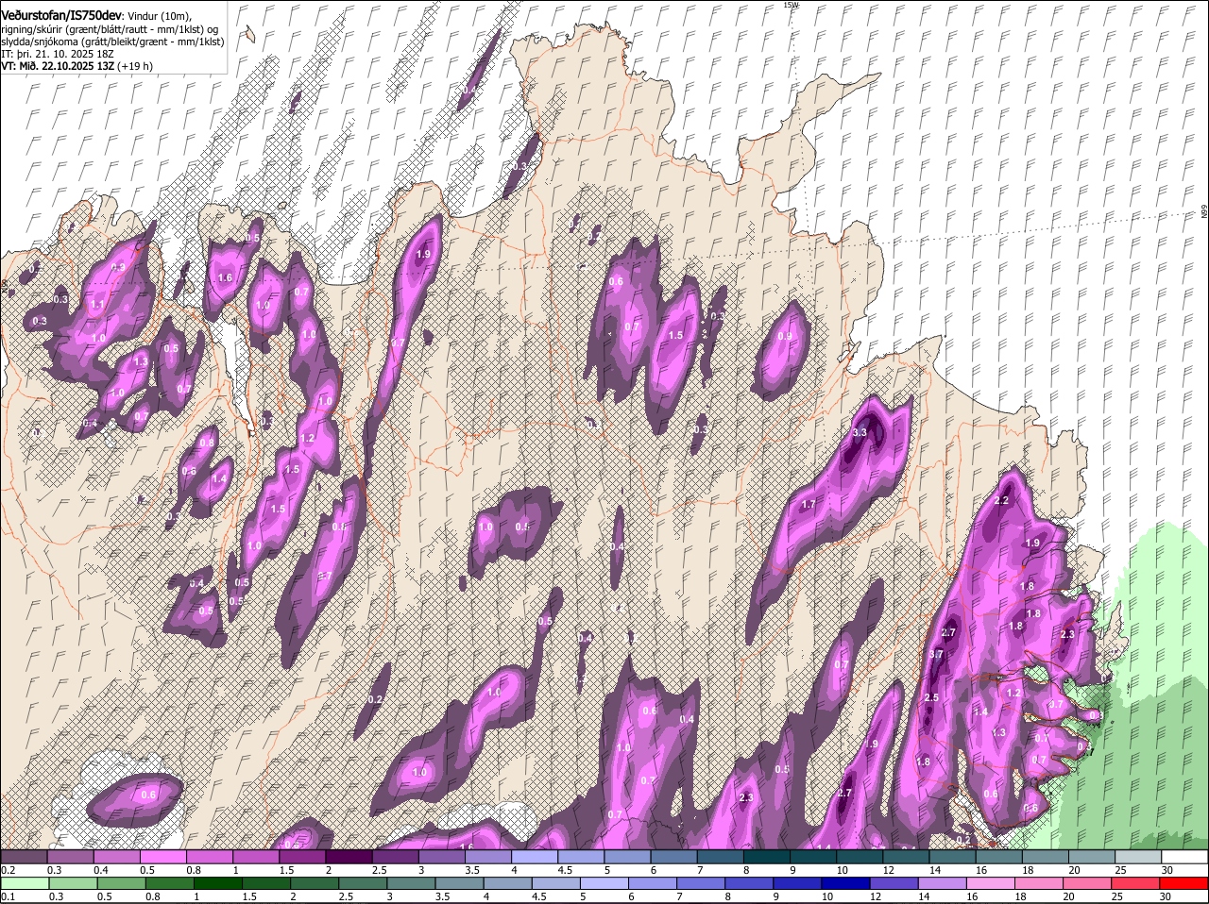1209x904 pixels.
Task: Select the "Vindur (10m)" text in the header
Action: coord(158,17)
